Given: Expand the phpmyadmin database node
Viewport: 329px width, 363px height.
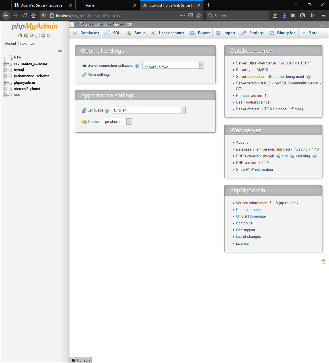Looking at the screenshot, I should coord(5,83).
